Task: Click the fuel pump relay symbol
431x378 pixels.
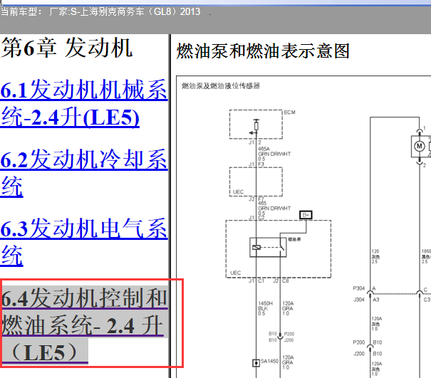Action: (268, 247)
